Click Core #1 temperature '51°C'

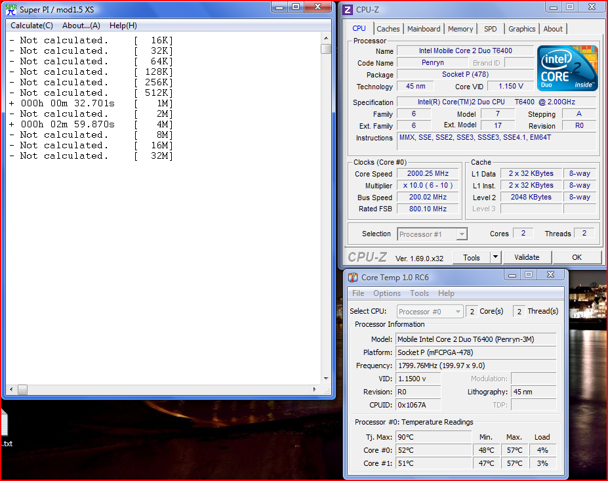(434, 463)
